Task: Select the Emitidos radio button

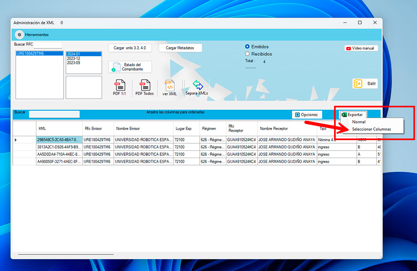Action: point(248,47)
